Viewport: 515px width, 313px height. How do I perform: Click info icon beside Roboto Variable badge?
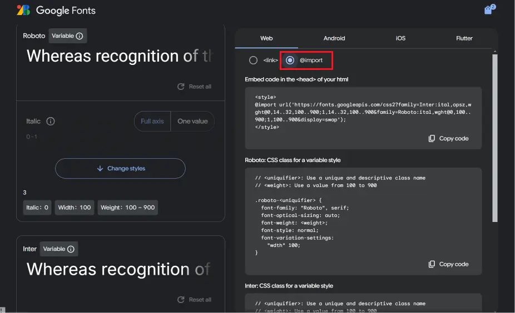point(79,36)
